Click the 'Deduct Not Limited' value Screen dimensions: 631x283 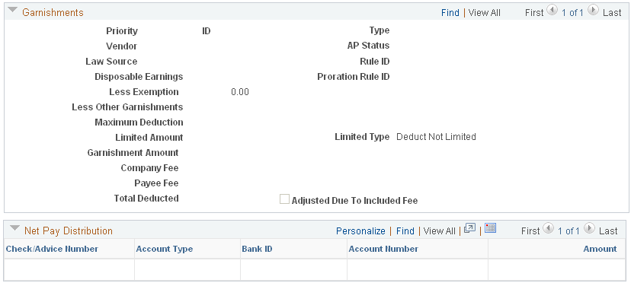[x=436, y=137]
